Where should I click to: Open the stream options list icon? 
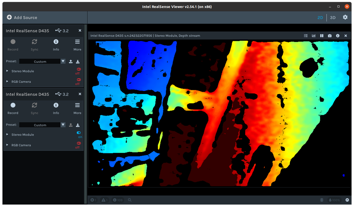click(306, 35)
